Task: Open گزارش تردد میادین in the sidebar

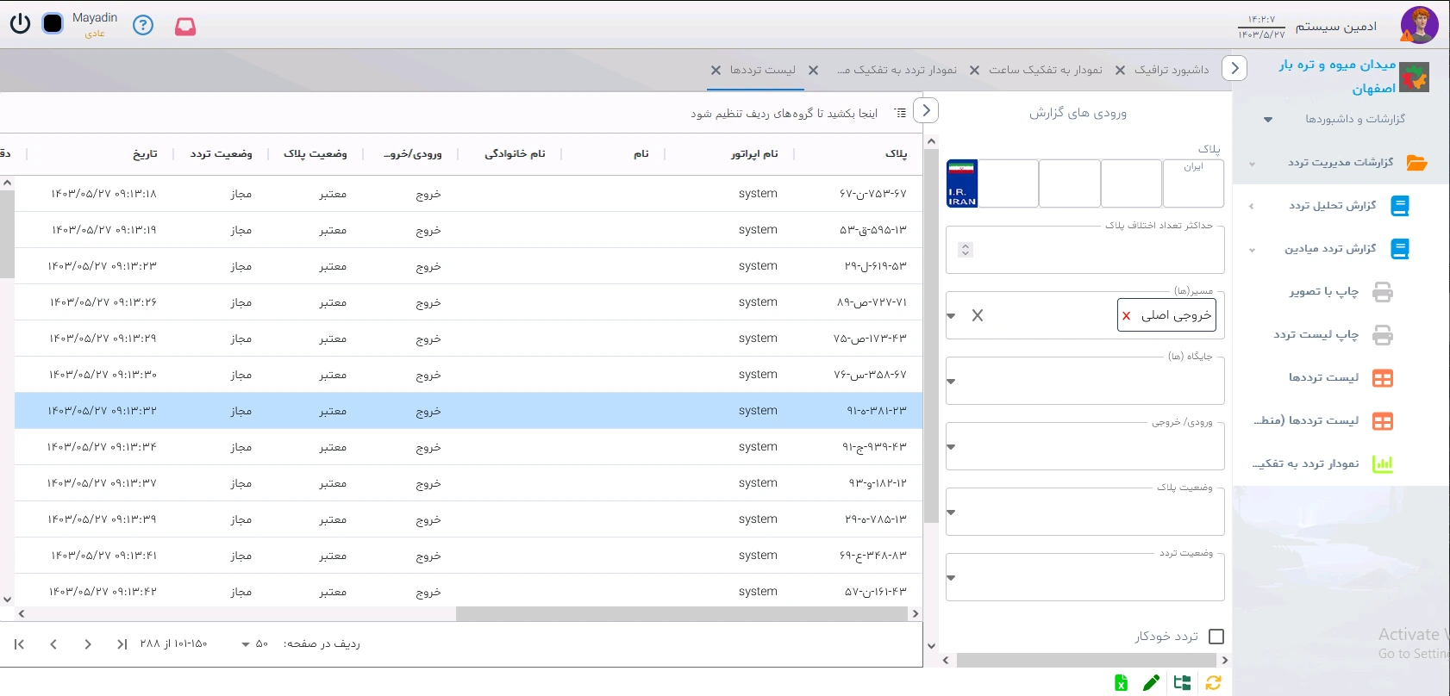Action: pos(1330,249)
